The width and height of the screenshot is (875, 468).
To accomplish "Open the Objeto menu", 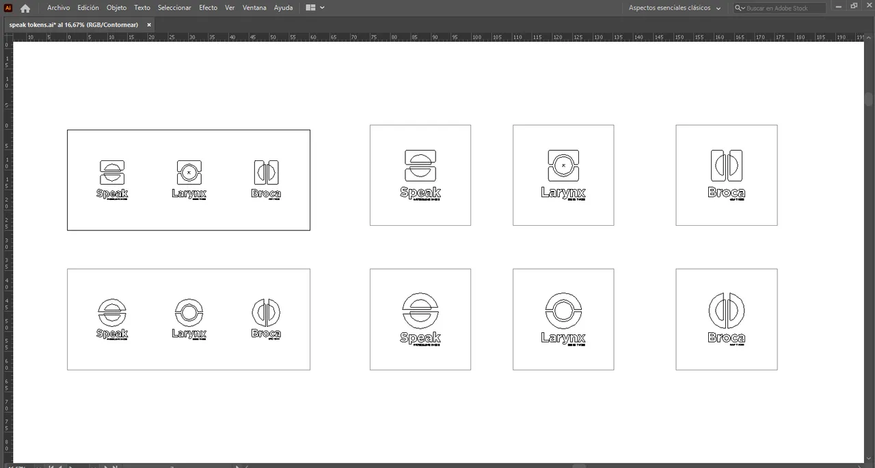I will pyautogui.click(x=116, y=8).
